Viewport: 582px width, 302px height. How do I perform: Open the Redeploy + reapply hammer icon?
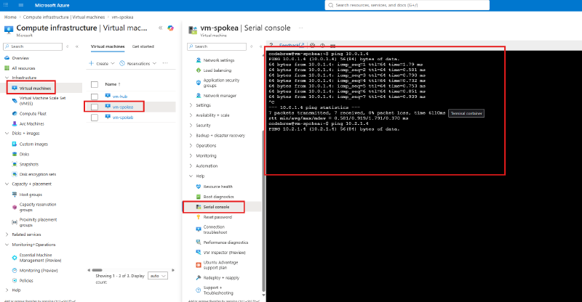tap(198, 277)
